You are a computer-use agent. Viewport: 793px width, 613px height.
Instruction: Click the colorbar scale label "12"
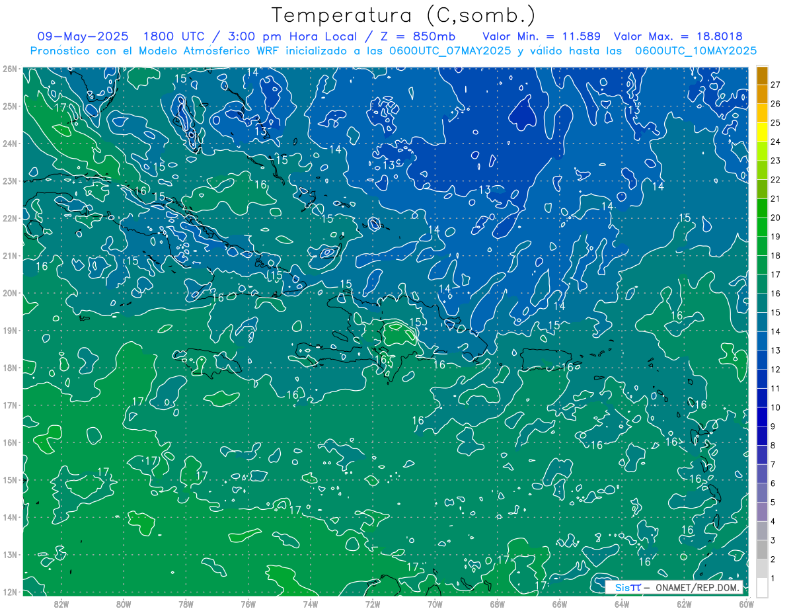pos(776,369)
